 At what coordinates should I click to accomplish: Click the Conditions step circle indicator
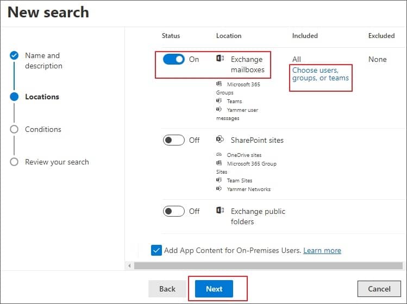point(14,129)
